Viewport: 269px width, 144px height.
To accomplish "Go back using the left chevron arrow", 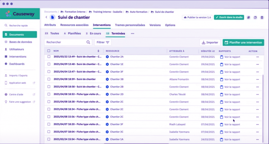I will point(46,17).
